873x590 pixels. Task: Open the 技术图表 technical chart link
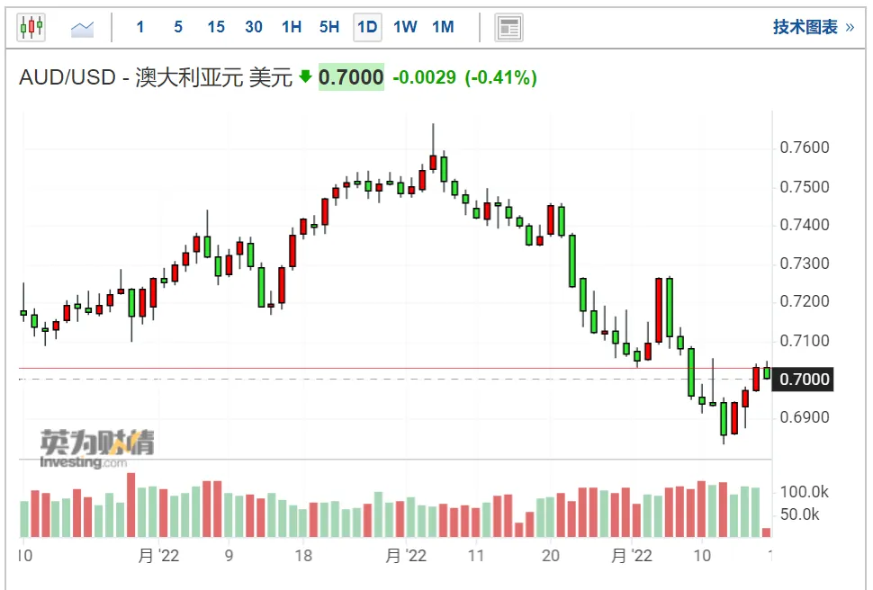tap(813, 27)
